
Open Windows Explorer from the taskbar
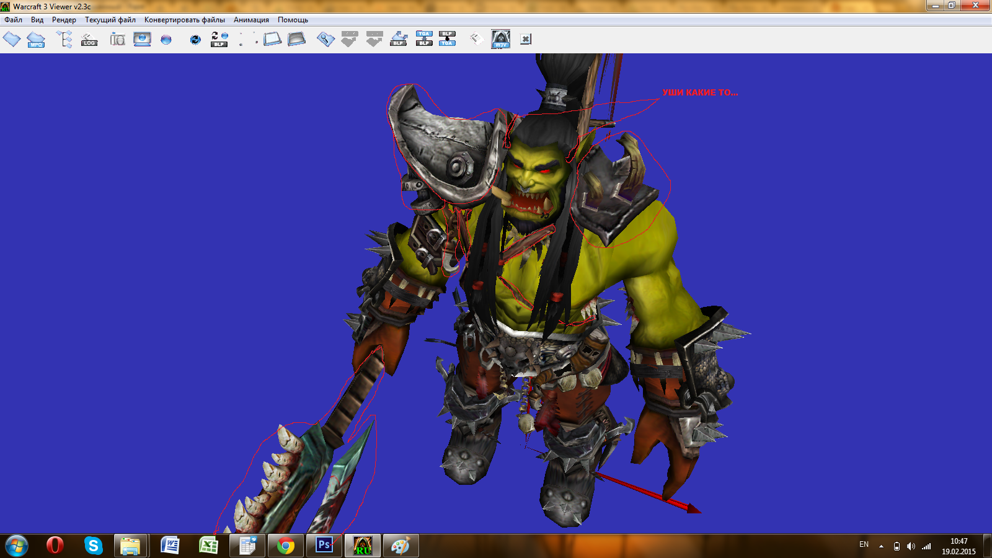coord(131,546)
